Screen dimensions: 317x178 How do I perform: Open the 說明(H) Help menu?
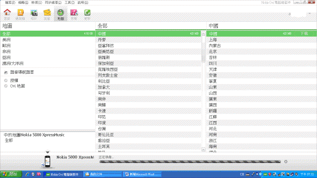(83, 2)
